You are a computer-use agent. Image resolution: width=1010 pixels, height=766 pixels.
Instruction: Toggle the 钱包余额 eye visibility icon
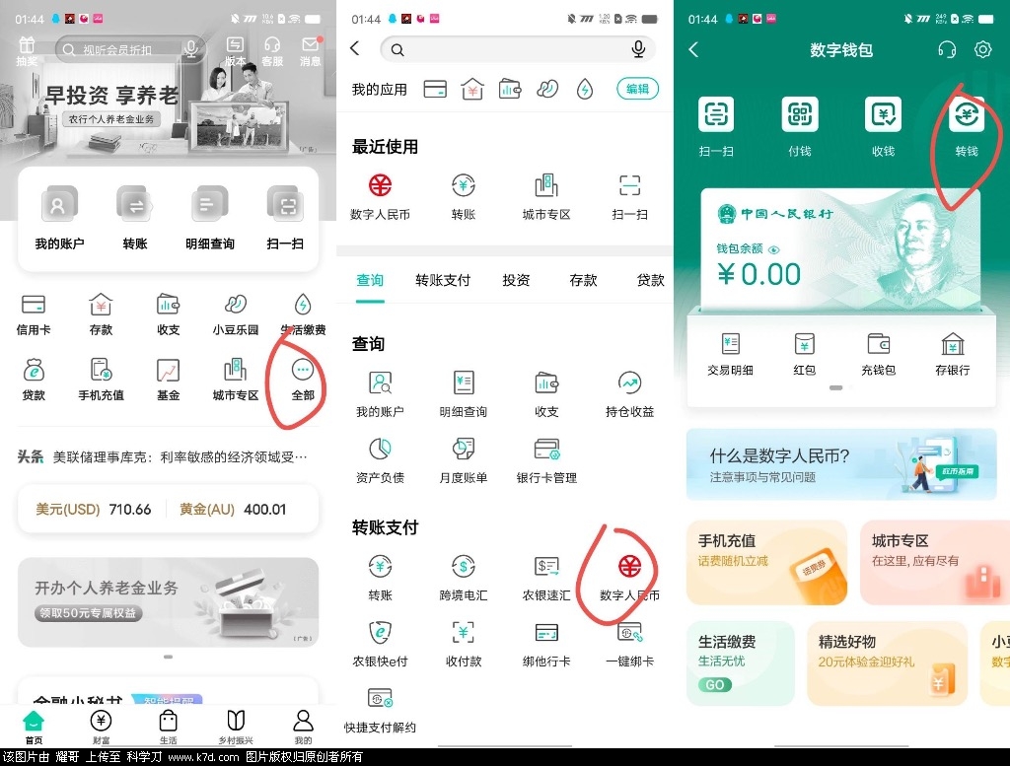pyautogui.click(x=774, y=249)
